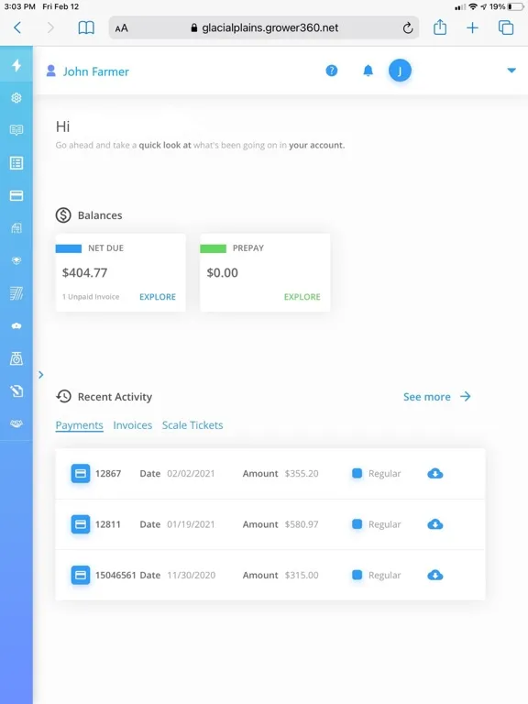Expand the sidebar with the chevron arrow

tap(41, 375)
